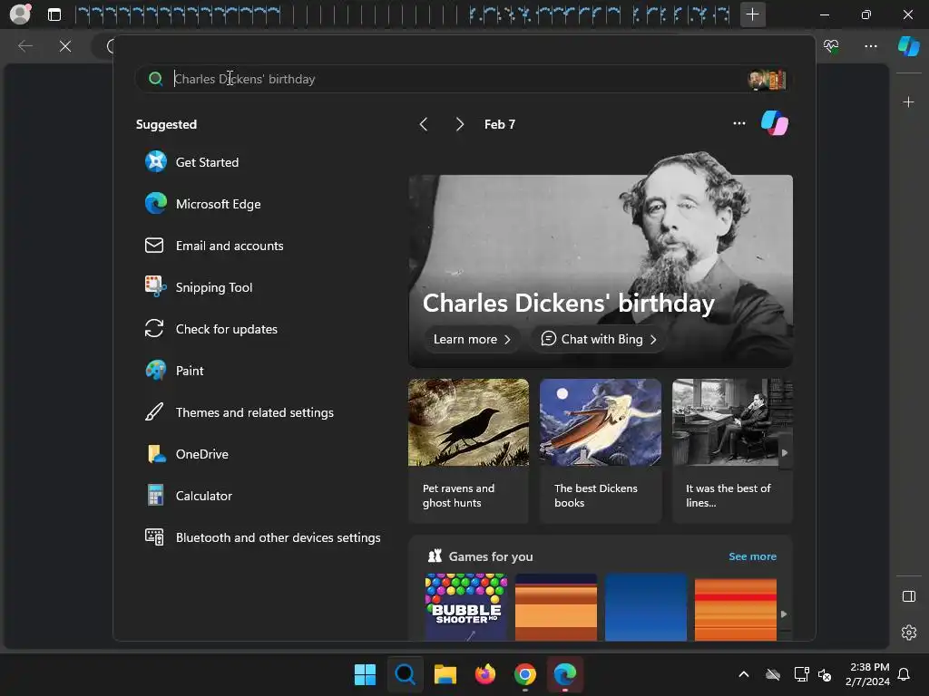The width and height of the screenshot is (929, 696).
Task: Open Google Chrome from taskbar
Action: pos(525,674)
